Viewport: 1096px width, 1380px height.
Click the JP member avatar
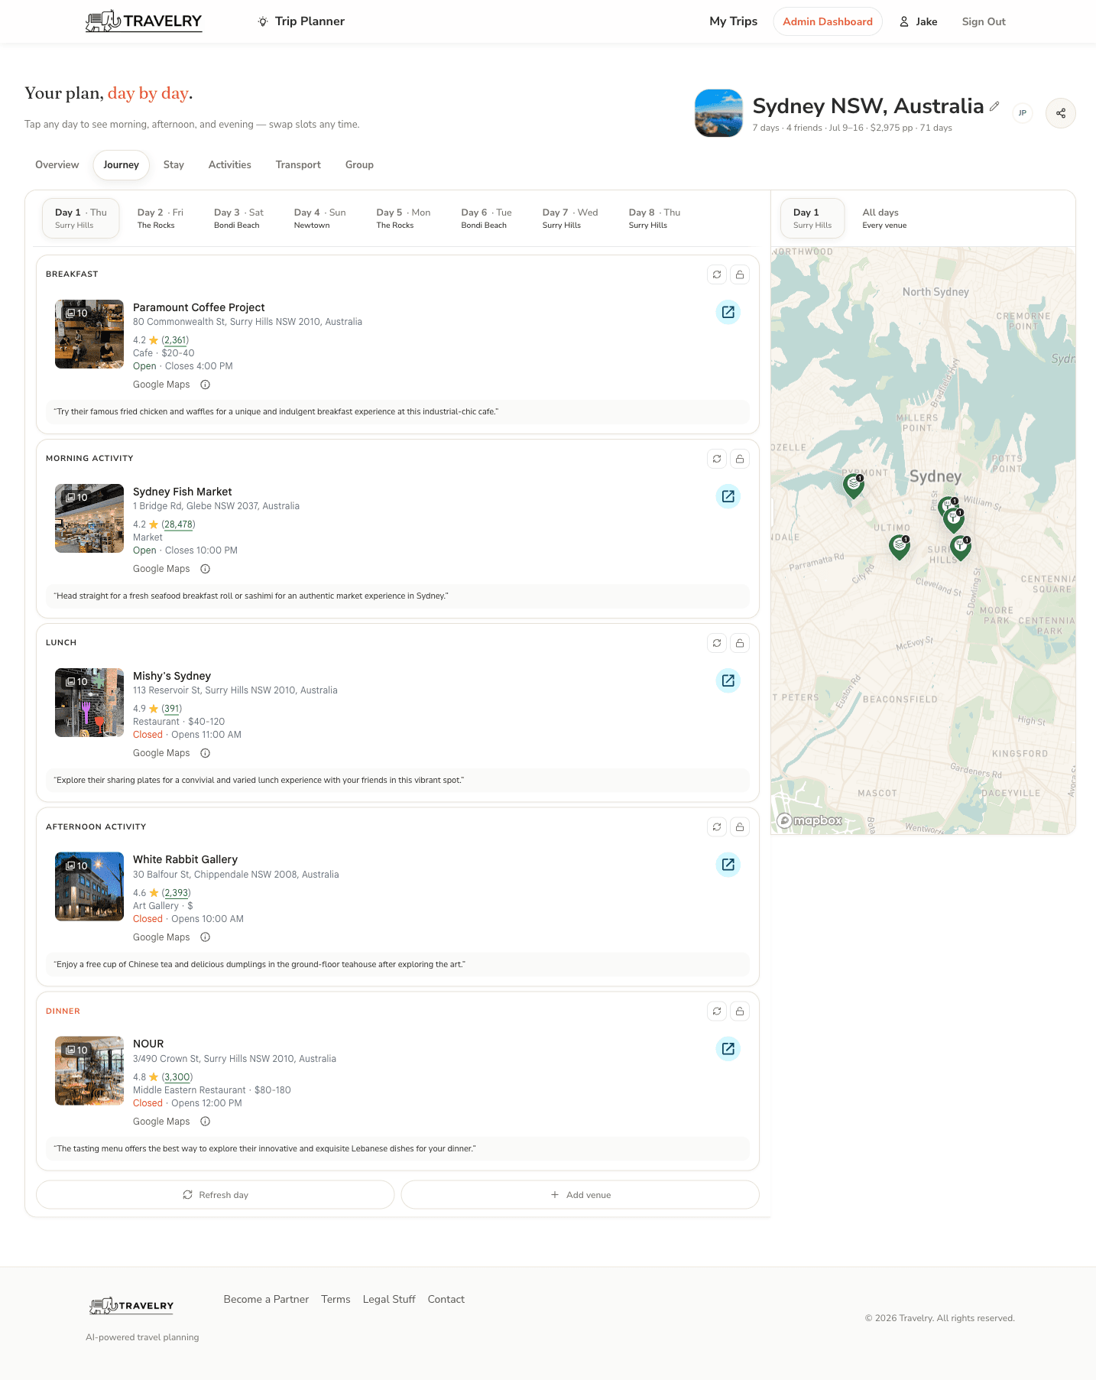(1022, 113)
